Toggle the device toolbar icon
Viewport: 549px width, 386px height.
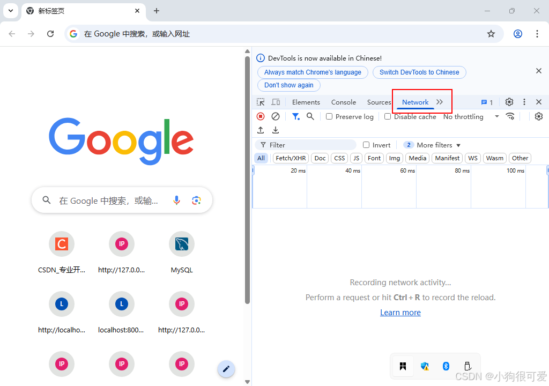coord(276,102)
